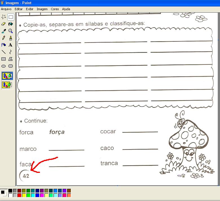This screenshot has height=201, width=220.
Task: Select the Polygon shape tool
Action: (11, 59)
